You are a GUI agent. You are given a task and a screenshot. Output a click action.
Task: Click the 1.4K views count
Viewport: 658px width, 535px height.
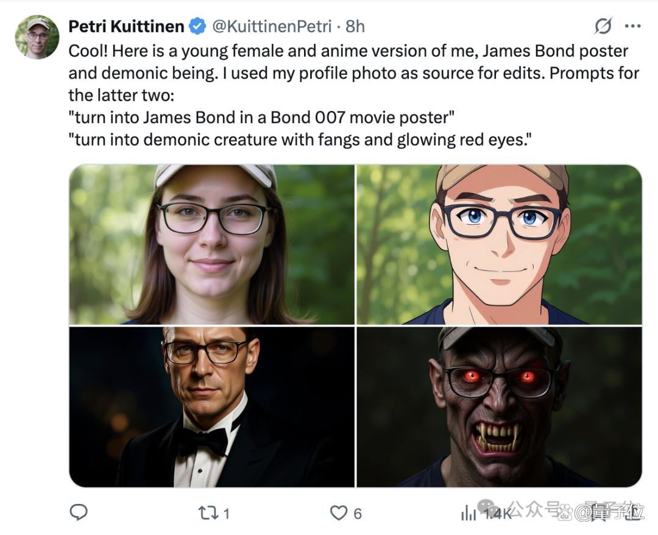(497, 514)
